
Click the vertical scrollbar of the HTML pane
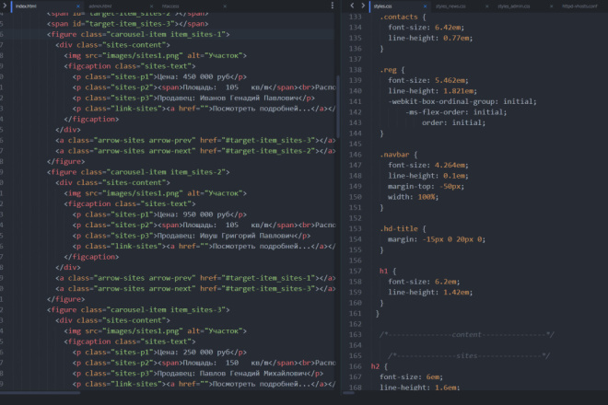338,107
